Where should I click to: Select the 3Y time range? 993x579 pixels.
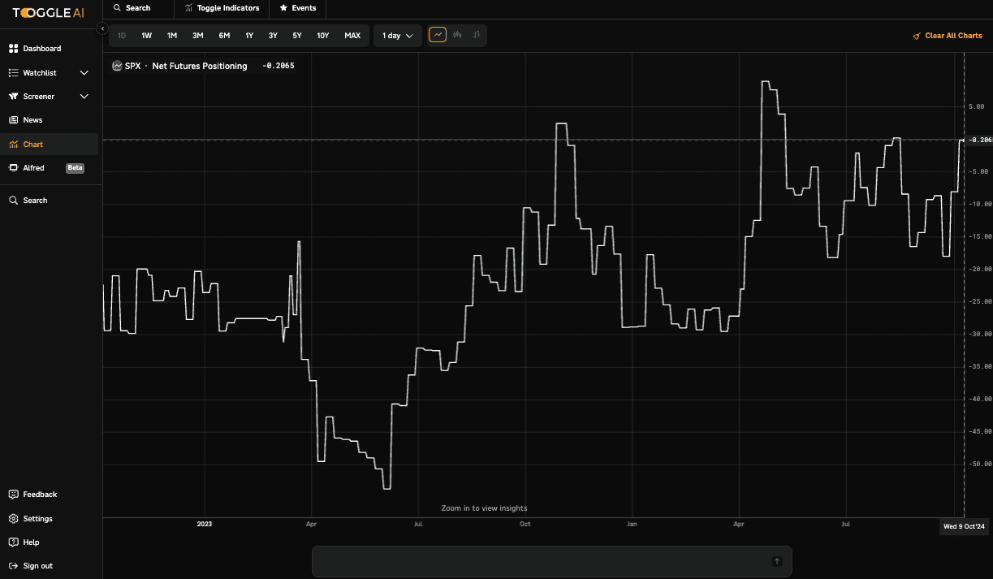273,36
